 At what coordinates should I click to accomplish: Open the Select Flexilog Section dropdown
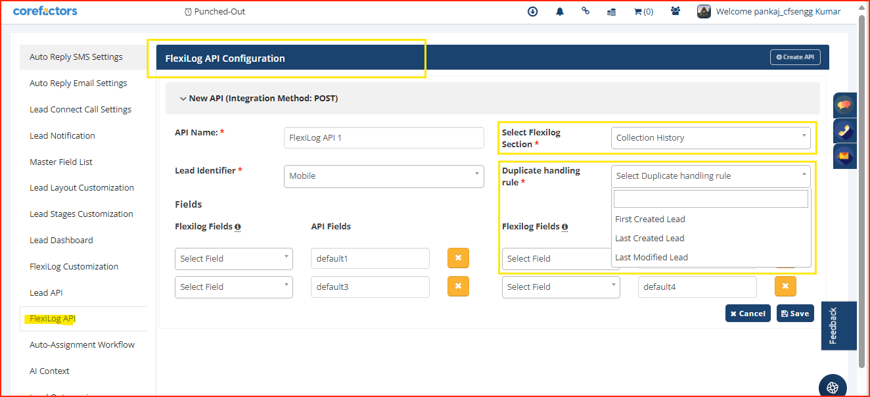710,138
